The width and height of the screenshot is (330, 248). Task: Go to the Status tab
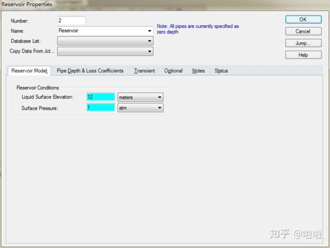[x=221, y=71]
